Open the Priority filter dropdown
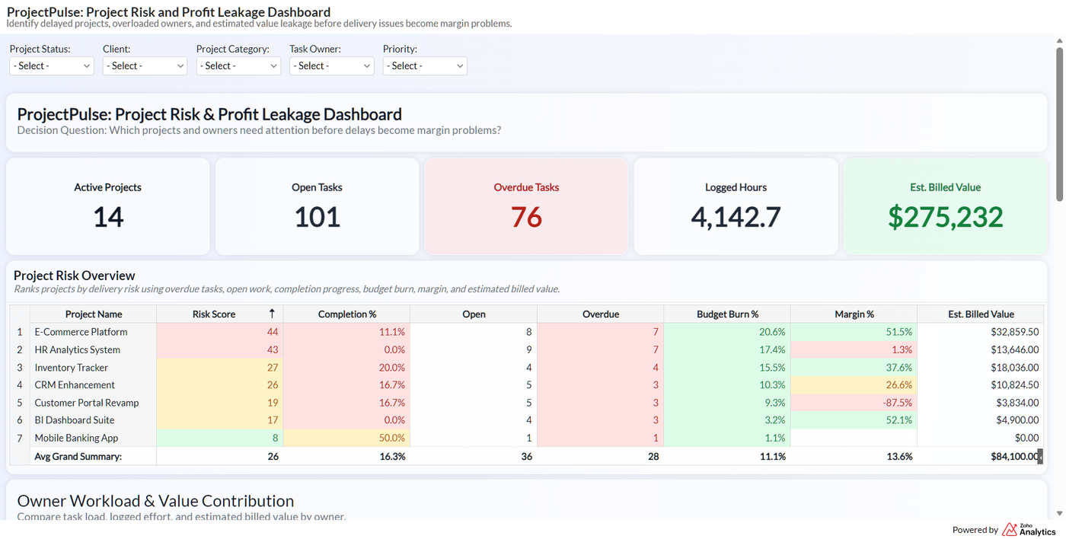 click(x=425, y=66)
